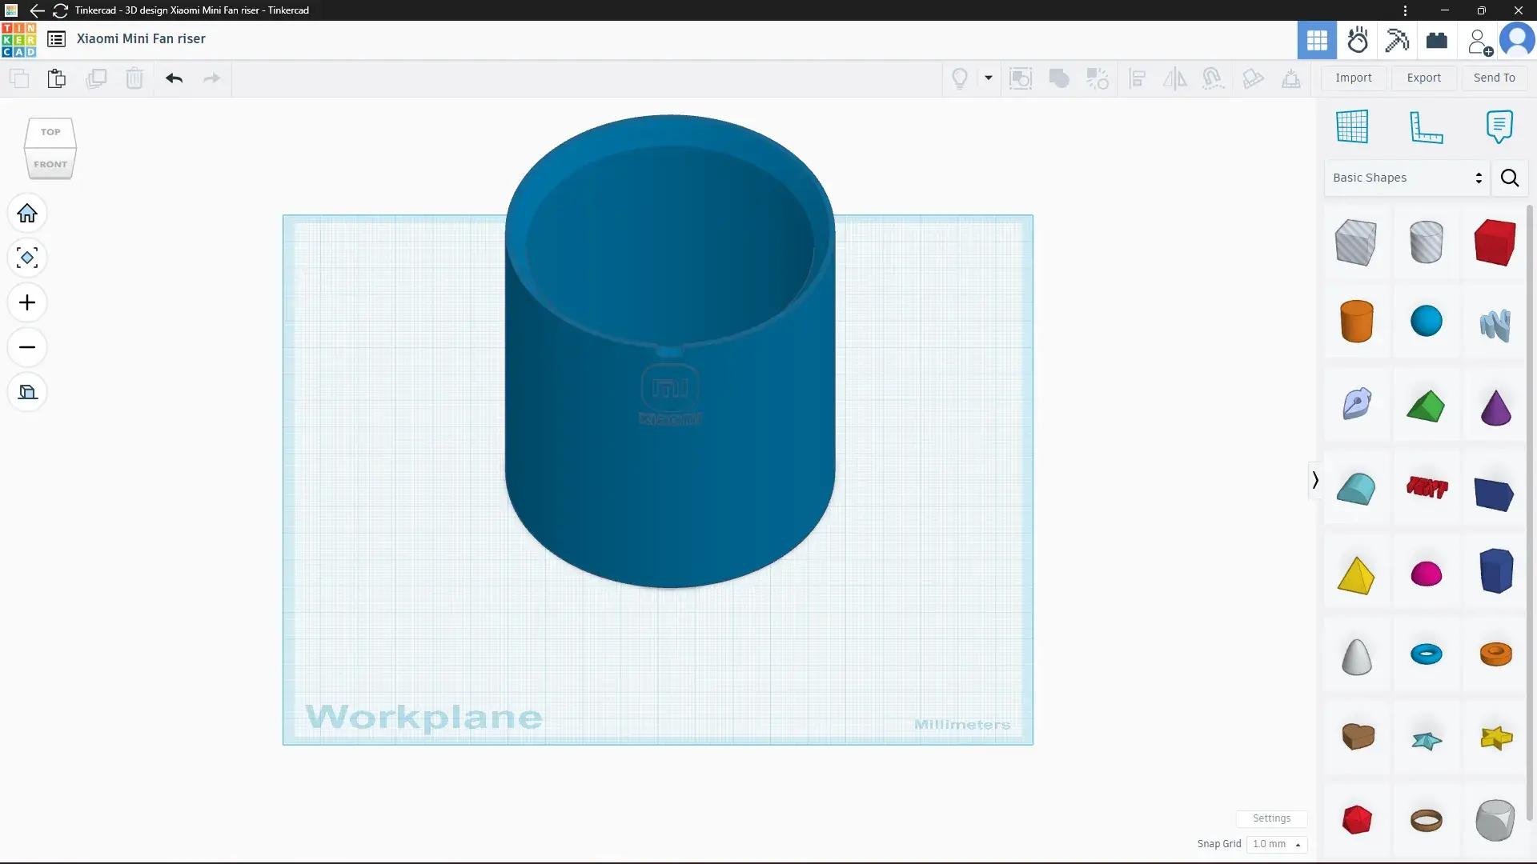Viewport: 1537px width, 864px height.
Task: Open the app window three-dot menu
Action: (1405, 10)
